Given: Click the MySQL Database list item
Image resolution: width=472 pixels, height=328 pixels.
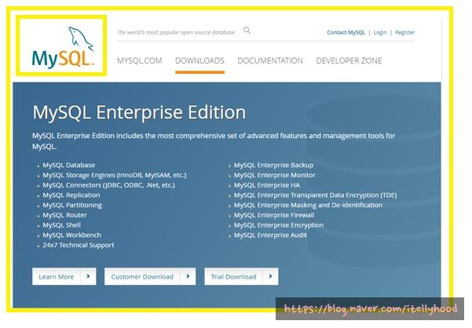Looking at the screenshot, I should point(69,165).
